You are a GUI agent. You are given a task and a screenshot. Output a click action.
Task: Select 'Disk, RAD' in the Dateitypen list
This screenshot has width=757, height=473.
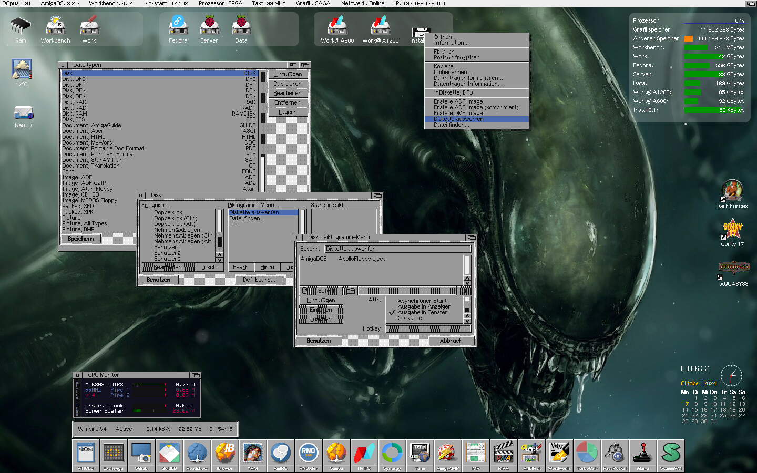[159, 102]
